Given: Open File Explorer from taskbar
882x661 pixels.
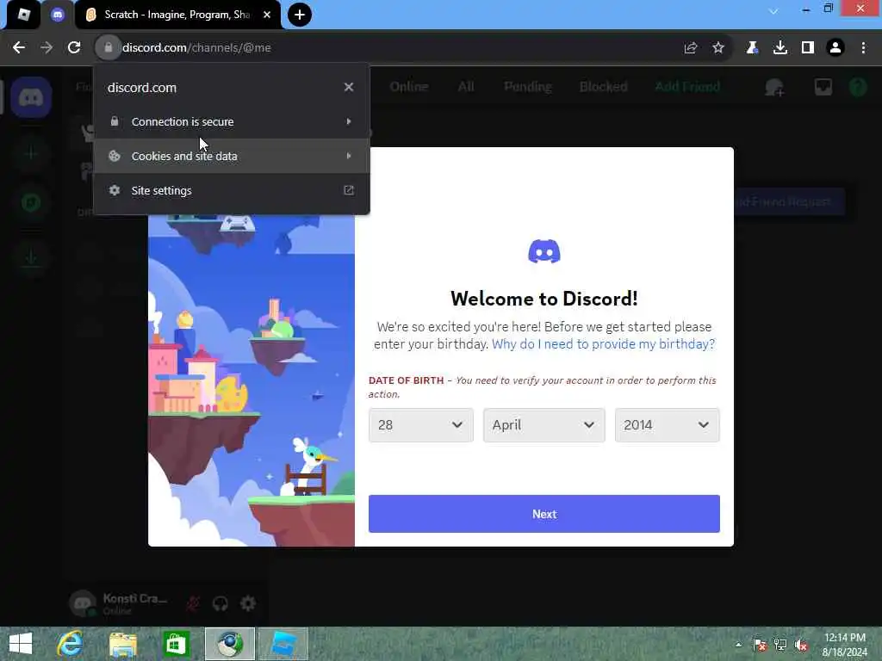Looking at the screenshot, I should [x=122, y=644].
